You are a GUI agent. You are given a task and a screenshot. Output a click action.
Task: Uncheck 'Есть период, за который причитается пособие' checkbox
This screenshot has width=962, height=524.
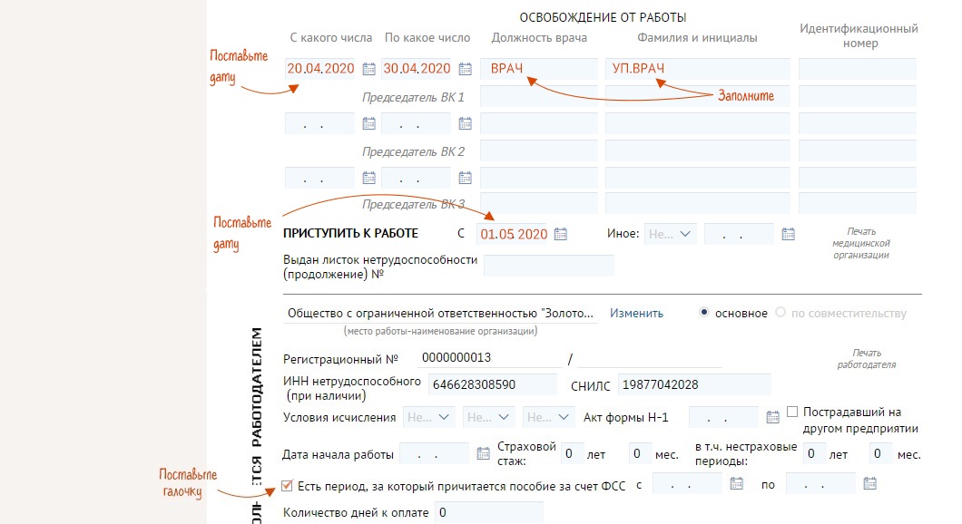click(x=289, y=485)
